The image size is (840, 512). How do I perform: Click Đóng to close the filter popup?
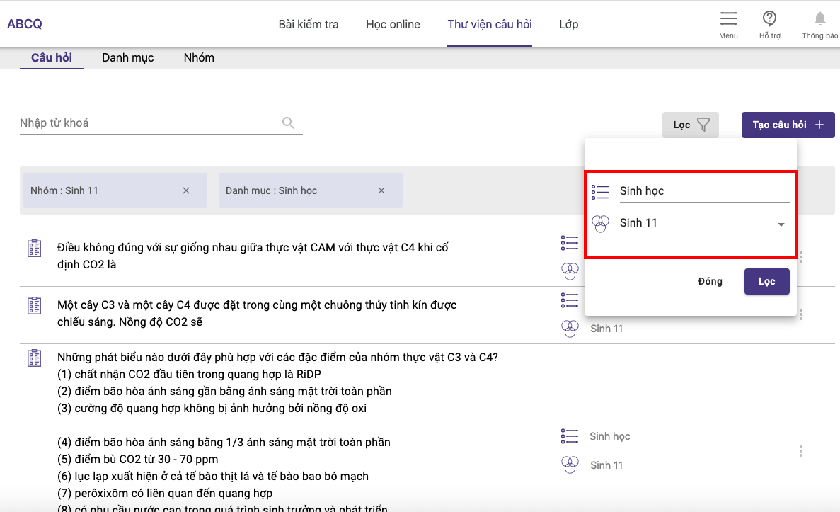[x=710, y=281]
